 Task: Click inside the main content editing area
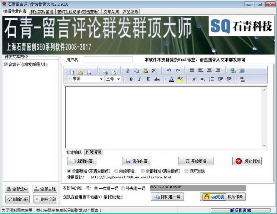164,117
